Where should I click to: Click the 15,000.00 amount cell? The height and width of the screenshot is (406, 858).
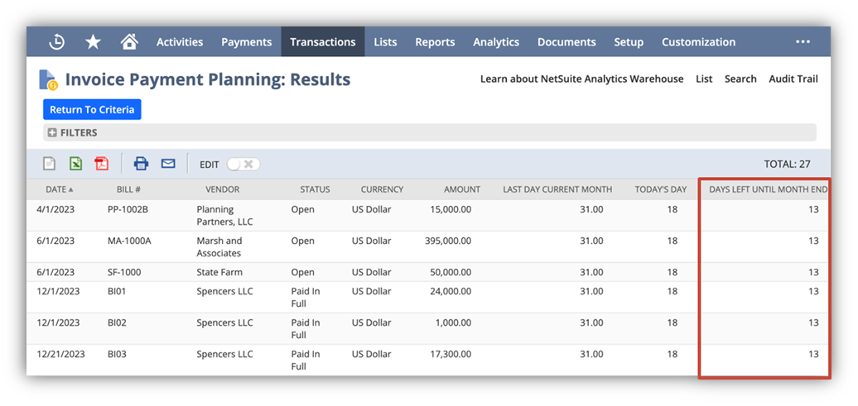[451, 209]
